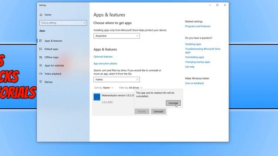Open the Anywhere app source dropdown
278x156 pixels.
[x=116, y=36]
